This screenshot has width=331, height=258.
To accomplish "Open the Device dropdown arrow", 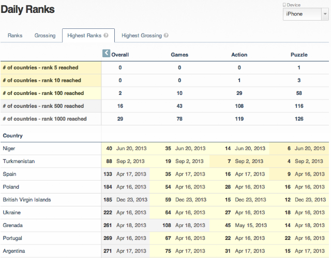I will [325, 14].
